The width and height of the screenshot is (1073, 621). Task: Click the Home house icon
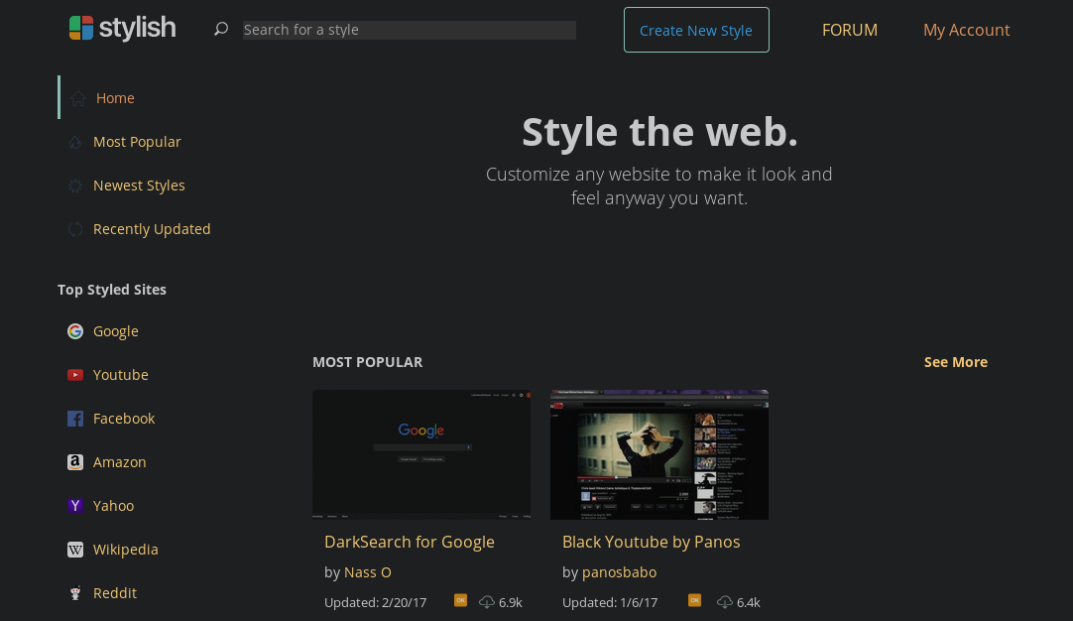pos(78,98)
